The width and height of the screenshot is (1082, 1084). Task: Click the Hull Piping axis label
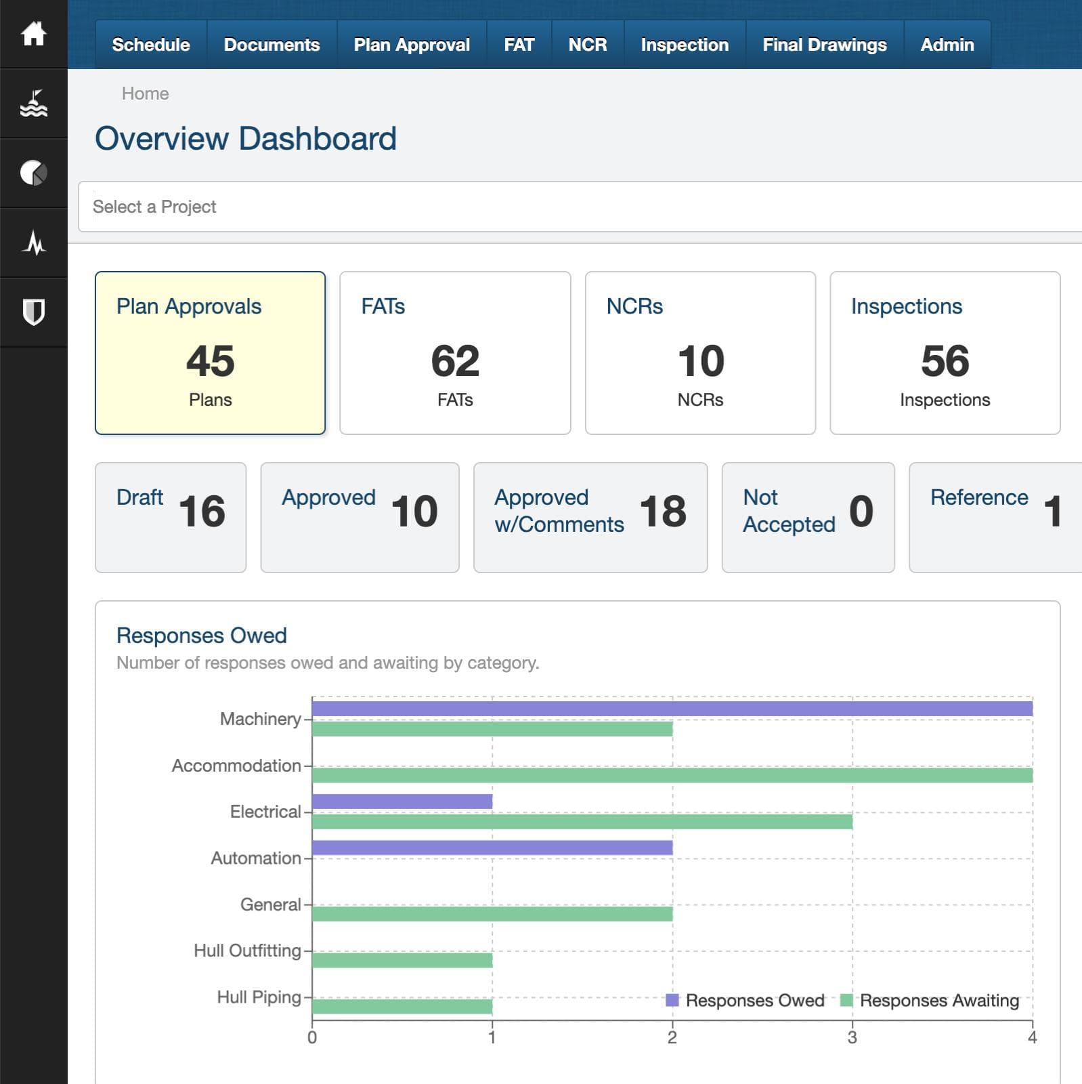259,997
